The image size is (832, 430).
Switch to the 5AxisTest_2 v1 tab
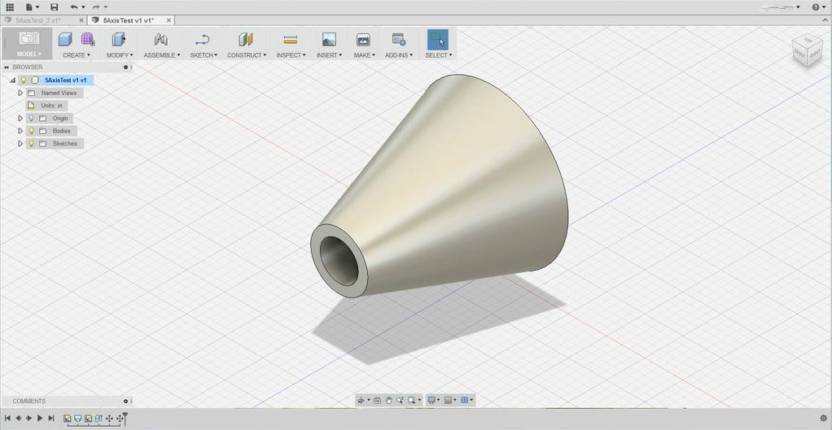click(x=38, y=20)
